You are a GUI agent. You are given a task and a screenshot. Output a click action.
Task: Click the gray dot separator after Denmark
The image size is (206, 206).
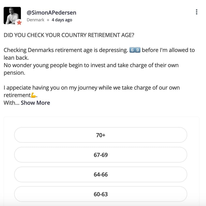point(48,20)
